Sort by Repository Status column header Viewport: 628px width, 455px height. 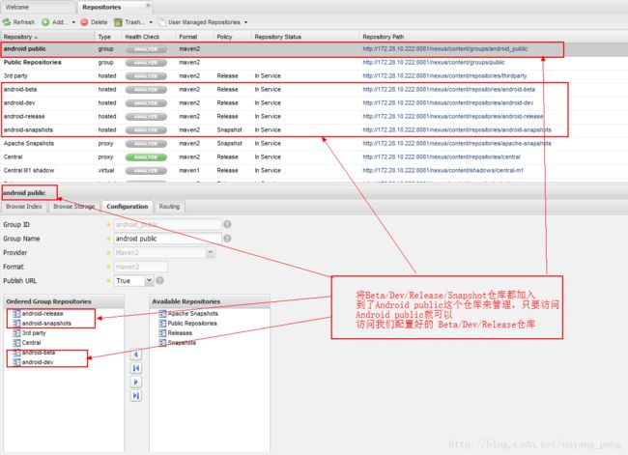point(305,37)
